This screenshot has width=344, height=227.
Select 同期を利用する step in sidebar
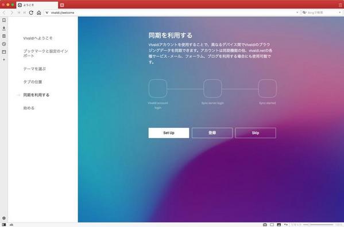(36, 95)
